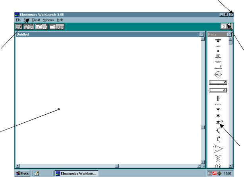Screen dimensions: 244x177
Task: Open the Circuit menu
Action: click(36, 20)
